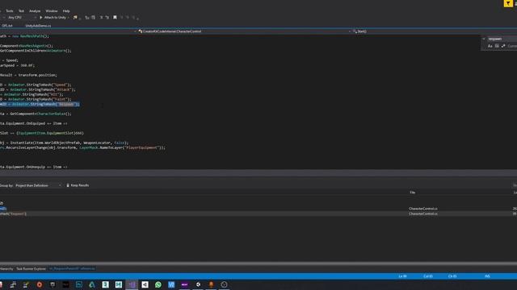Click the Attach to Unity play button
The image size is (517, 290).
tap(53, 18)
